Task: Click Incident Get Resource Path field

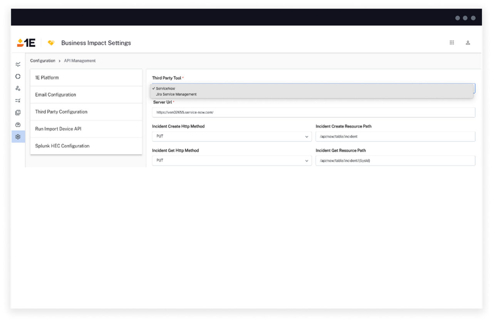Action: coord(395,160)
